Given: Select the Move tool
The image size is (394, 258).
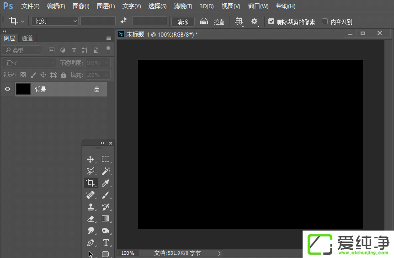Looking at the screenshot, I should tap(91, 159).
